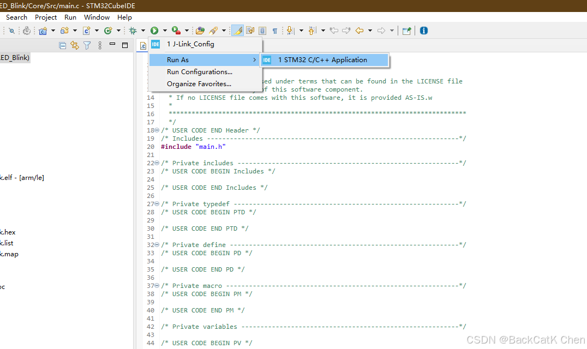Image resolution: width=587 pixels, height=349 pixels.
Task: Click the Build All toolbar icon
Action: pyautogui.click(x=27, y=31)
